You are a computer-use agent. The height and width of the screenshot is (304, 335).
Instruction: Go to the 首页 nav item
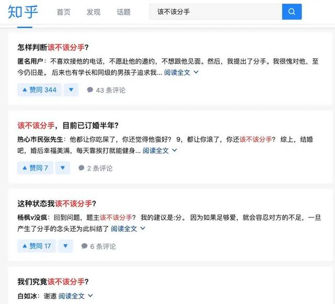[x=63, y=12]
